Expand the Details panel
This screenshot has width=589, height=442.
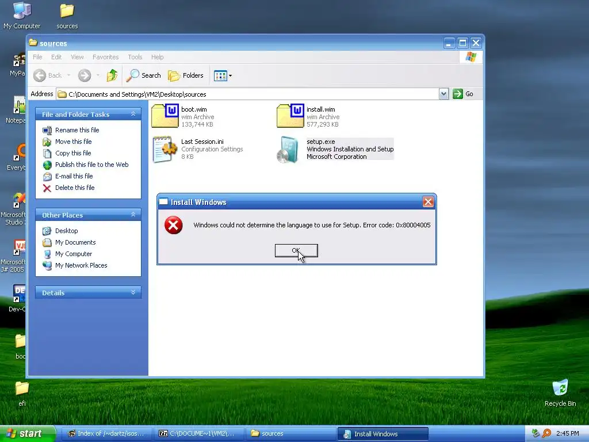[x=133, y=292]
